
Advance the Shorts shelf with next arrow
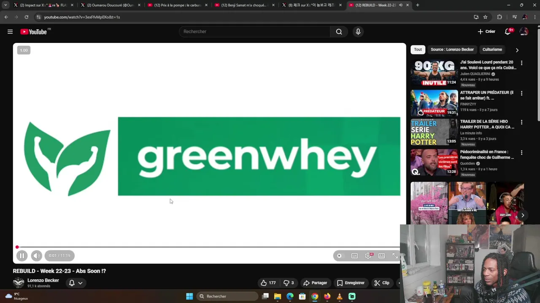[x=522, y=215]
